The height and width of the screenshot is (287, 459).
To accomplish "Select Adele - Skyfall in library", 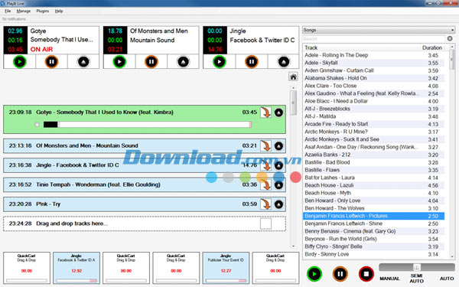I will pyautogui.click(x=373, y=63).
